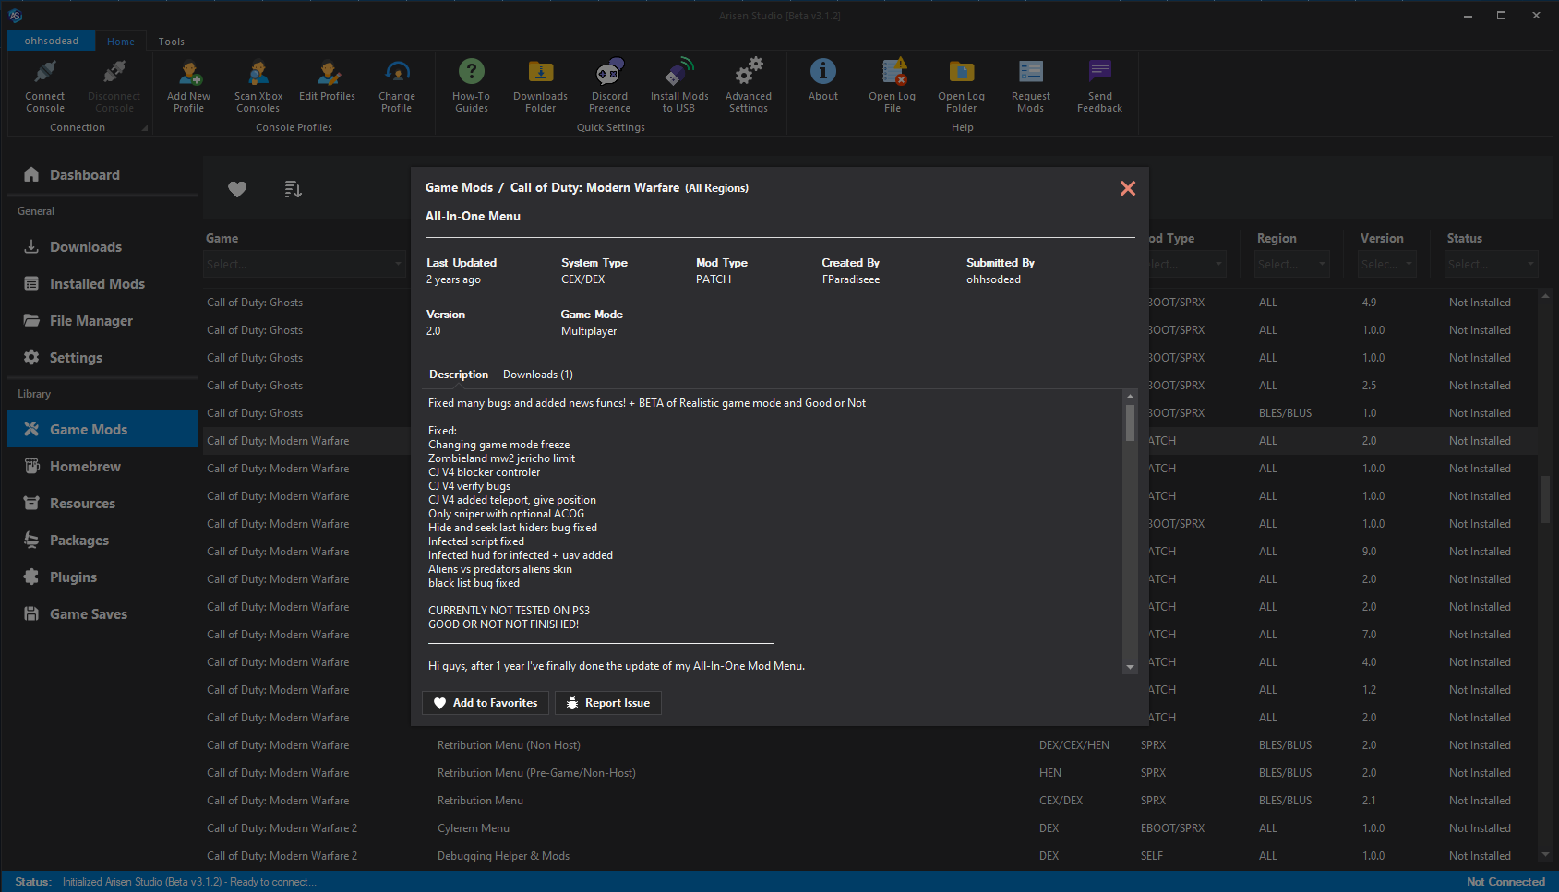Select the Retribution Menu (Non Host) row
The height and width of the screenshot is (892, 1559).
[870, 745]
